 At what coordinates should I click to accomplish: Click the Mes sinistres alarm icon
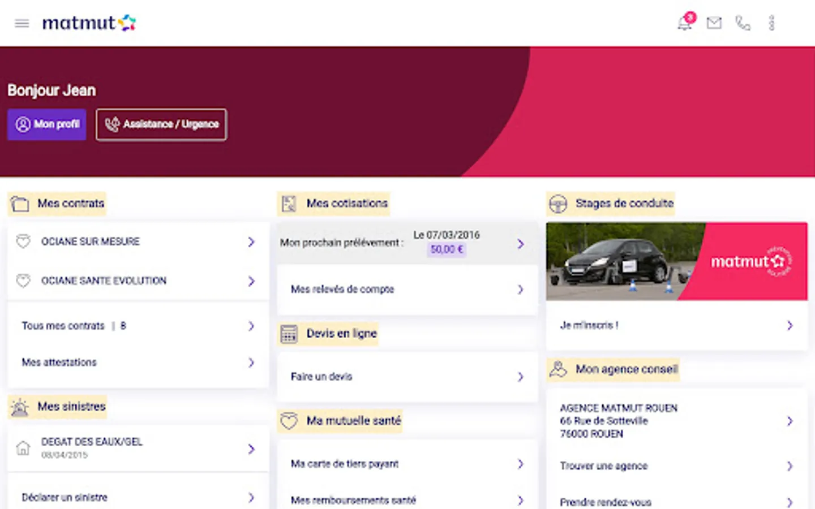click(20, 407)
